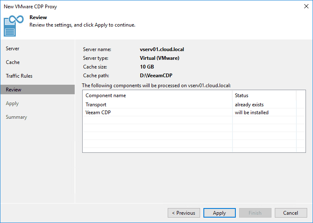
Task: Switch to the Traffic Rules step
Action: point(19,76)
